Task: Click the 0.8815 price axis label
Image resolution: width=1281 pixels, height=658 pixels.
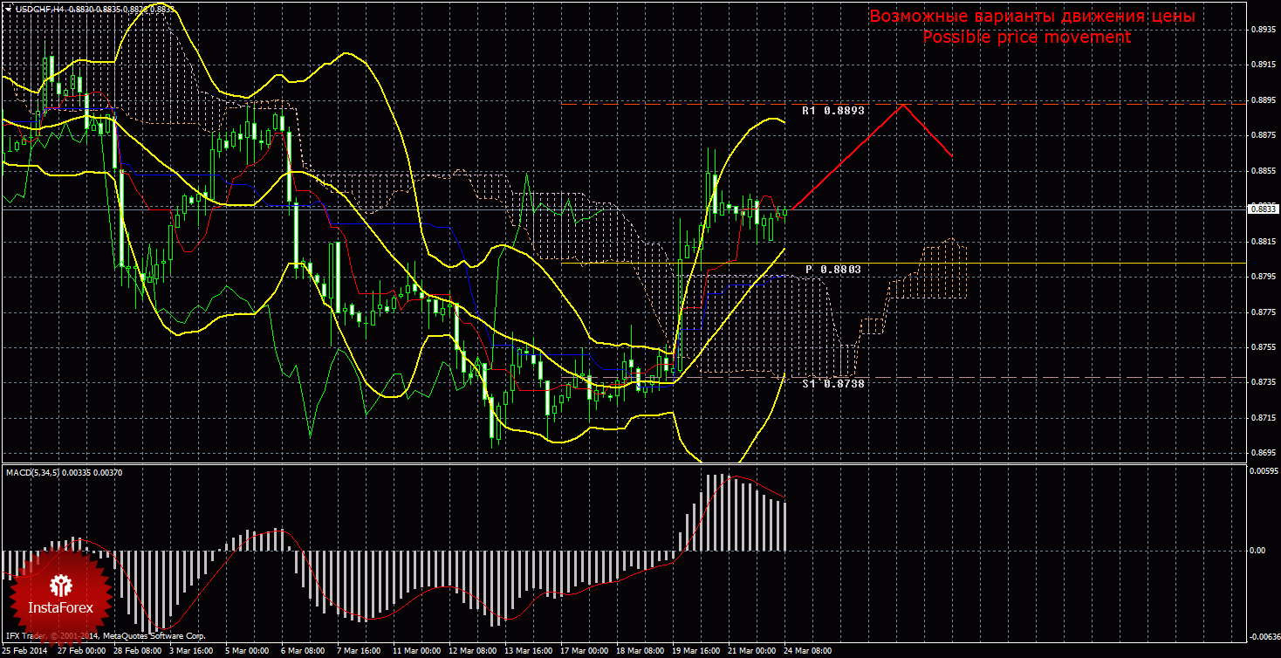Action: (1263, 241)
